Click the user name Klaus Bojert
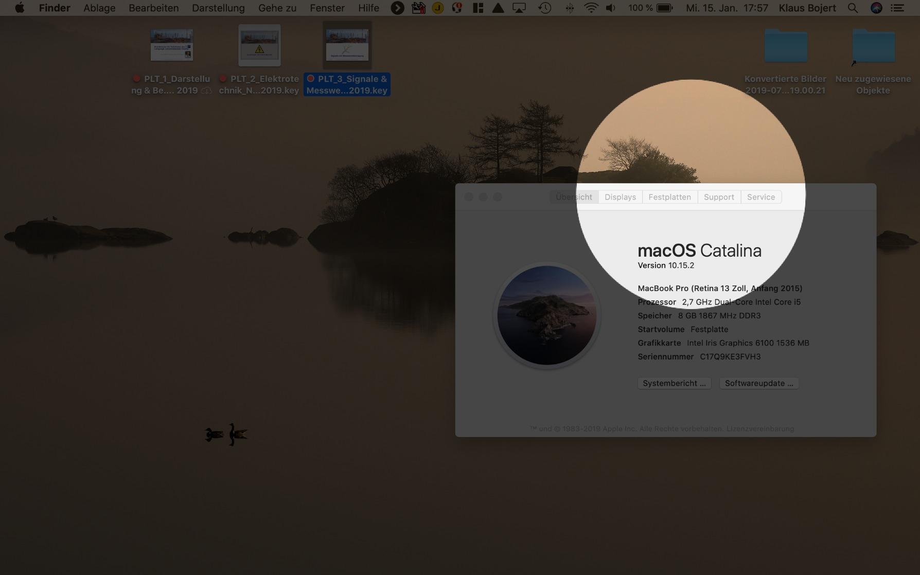The width and height of the screenshot is (920, 575). [x=807, y=8]
